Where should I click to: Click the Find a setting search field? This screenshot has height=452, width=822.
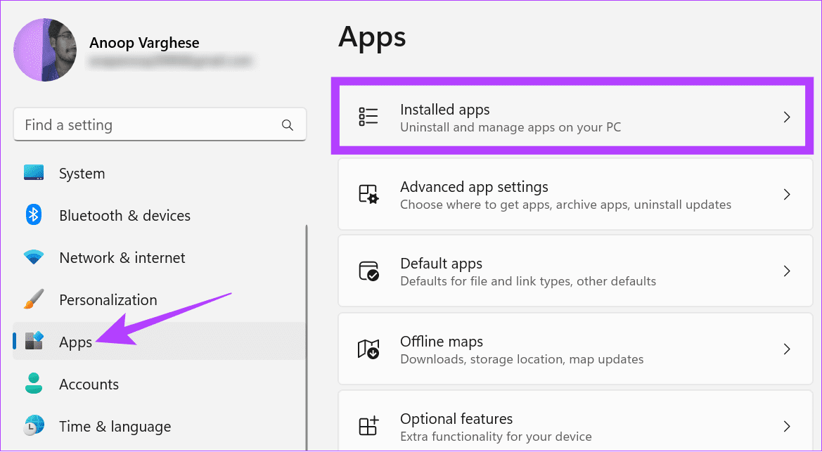151,125
